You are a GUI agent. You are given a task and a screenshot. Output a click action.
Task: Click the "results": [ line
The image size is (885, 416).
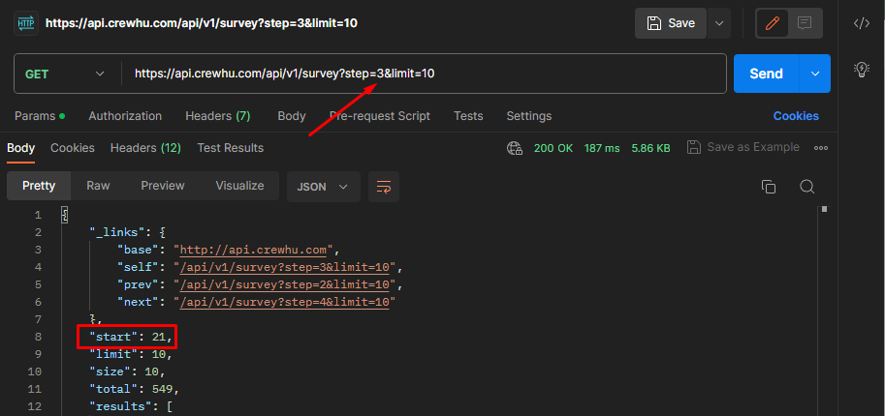pyautogui.click(x=131, y=406)
